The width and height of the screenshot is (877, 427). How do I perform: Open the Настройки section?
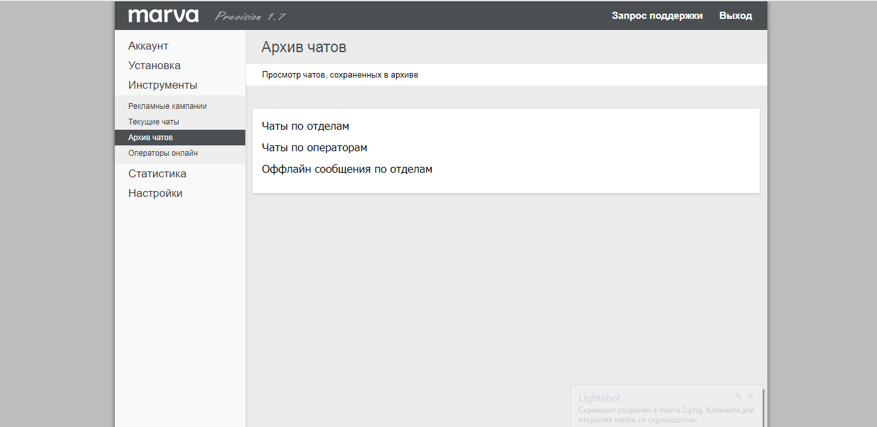155,193
